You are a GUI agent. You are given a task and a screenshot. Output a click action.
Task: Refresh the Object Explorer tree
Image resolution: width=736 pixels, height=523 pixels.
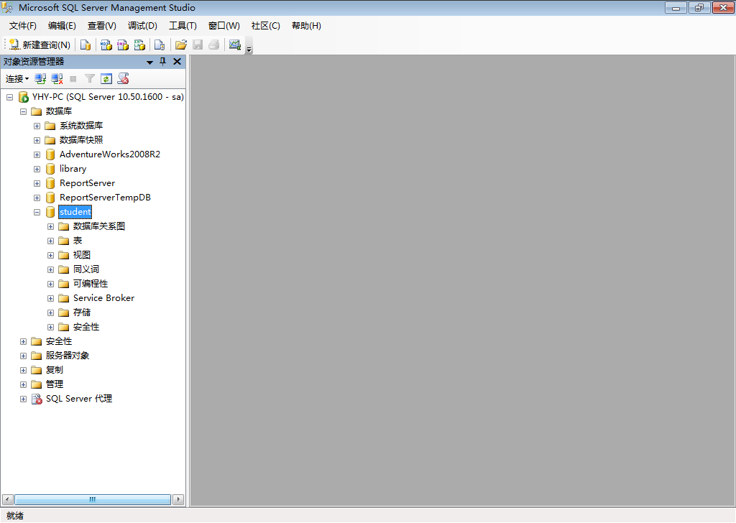click(x=106, y=79)
